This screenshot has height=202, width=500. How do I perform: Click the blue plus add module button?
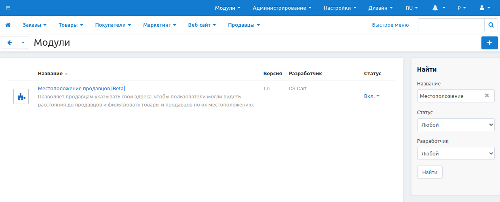(489, 43)
